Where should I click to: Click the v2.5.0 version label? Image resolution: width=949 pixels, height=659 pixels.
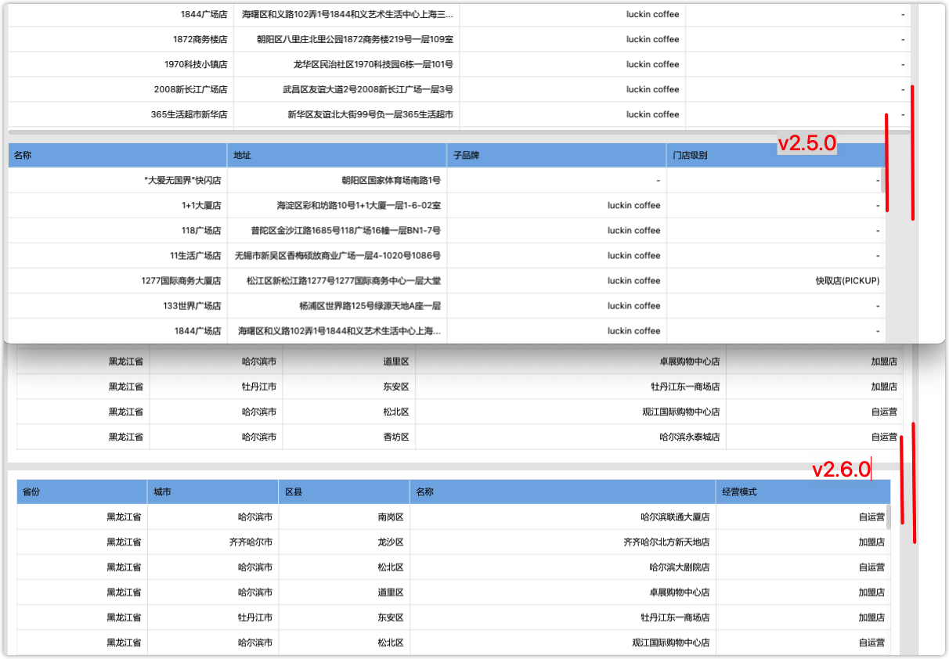click(806, 144)
